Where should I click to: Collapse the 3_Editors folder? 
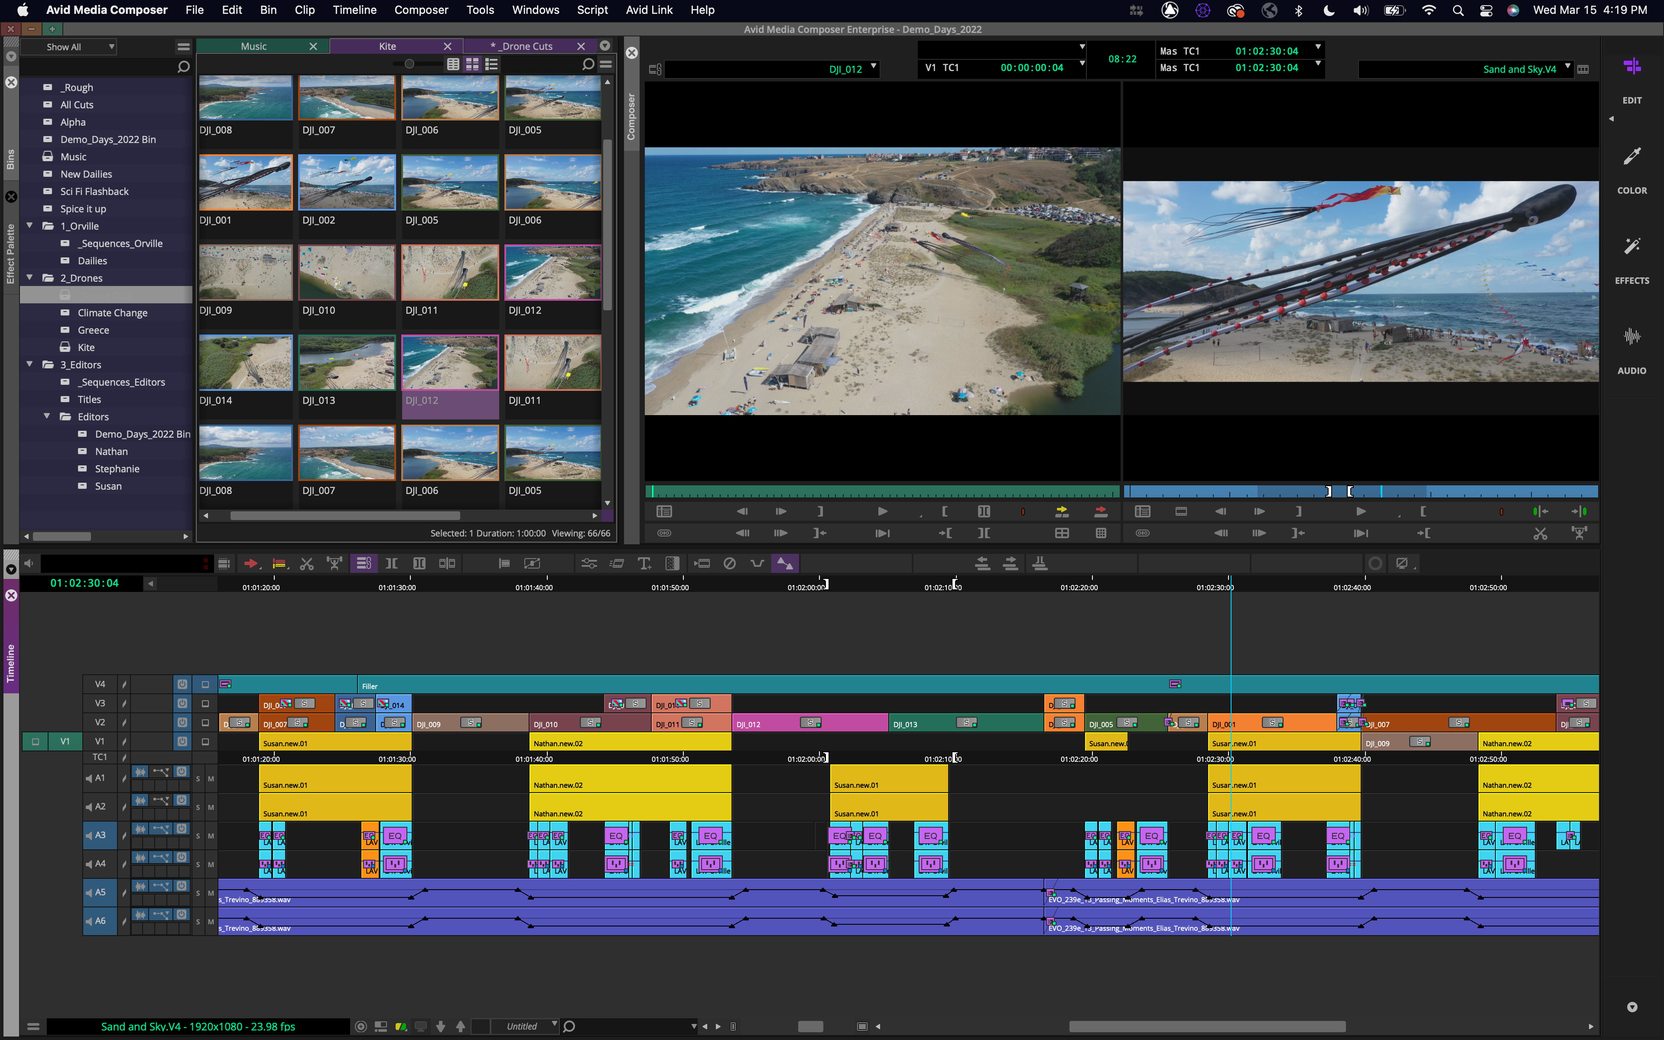(x=29, y=364)
